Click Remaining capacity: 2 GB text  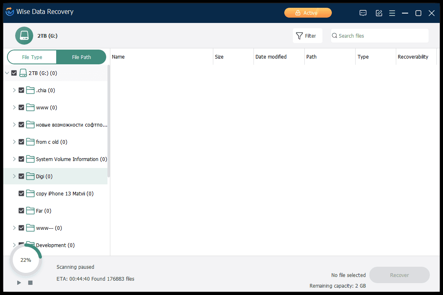click(x=338, y=286)
